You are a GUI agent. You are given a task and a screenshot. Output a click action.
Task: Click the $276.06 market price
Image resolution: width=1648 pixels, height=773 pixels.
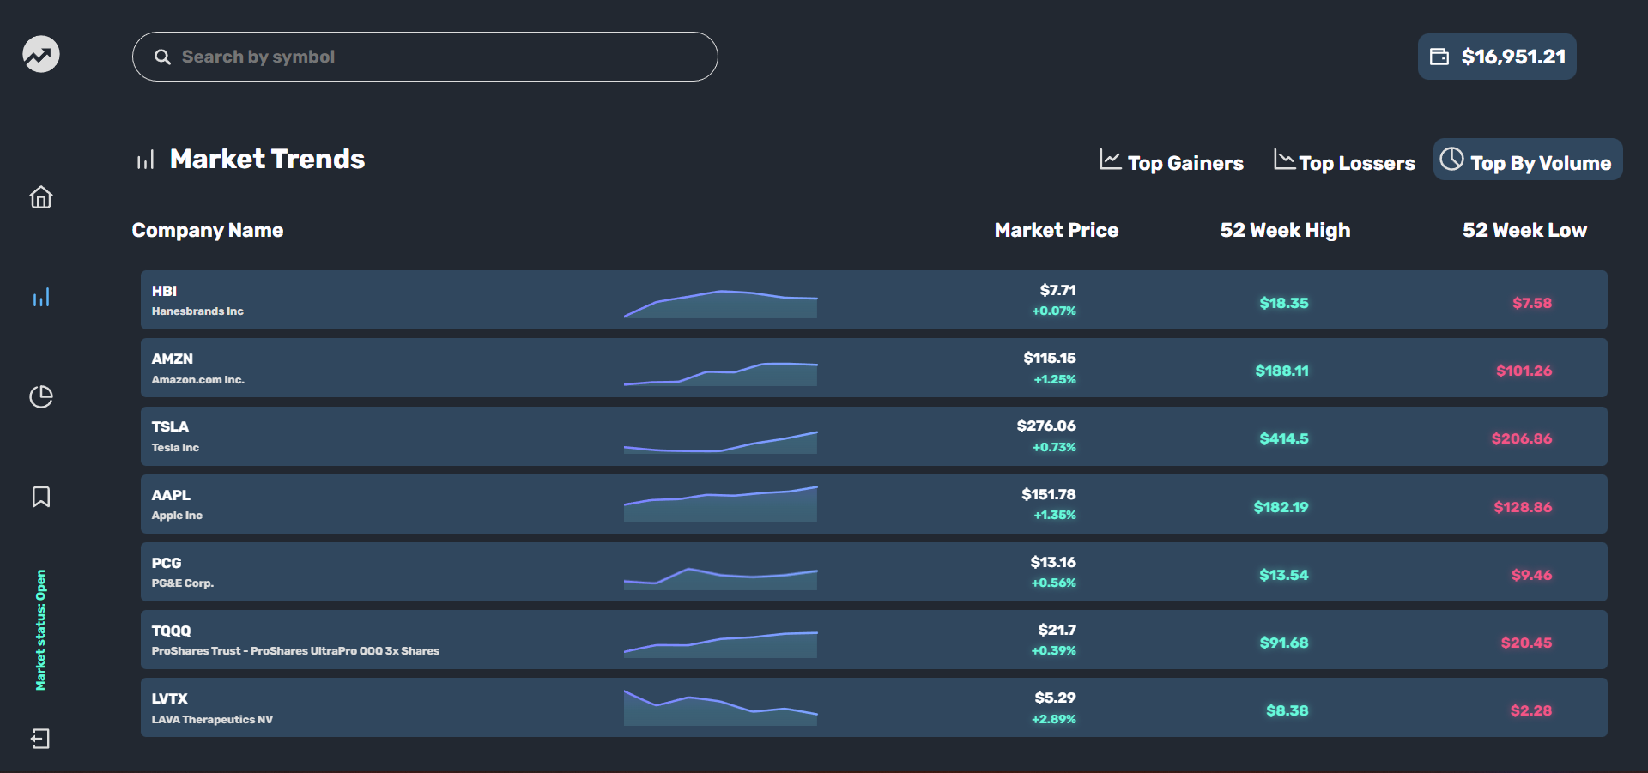click(1046, 426)
